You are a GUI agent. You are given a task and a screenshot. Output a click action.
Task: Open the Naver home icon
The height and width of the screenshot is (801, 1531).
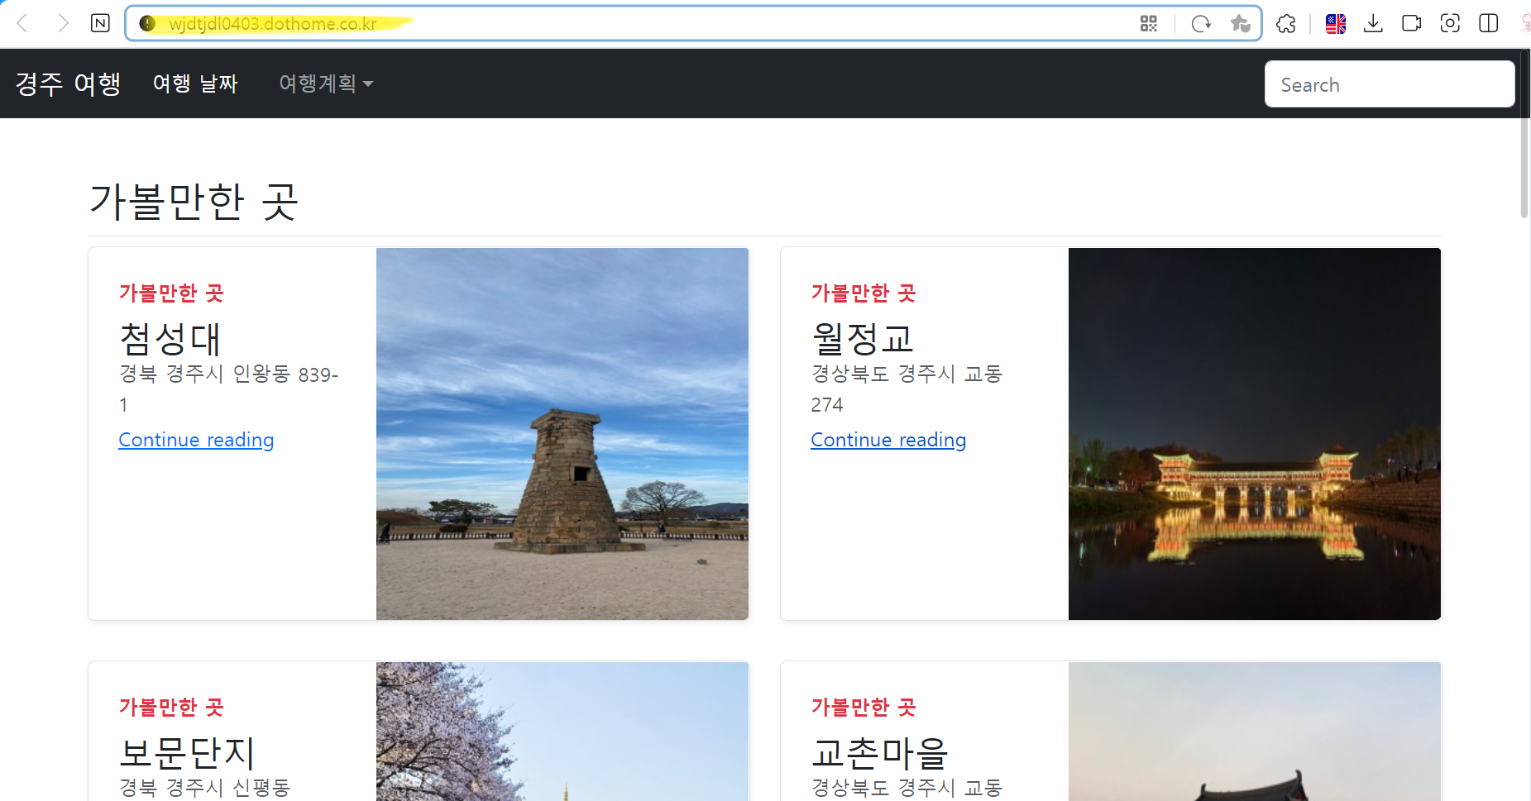point(100,23)
